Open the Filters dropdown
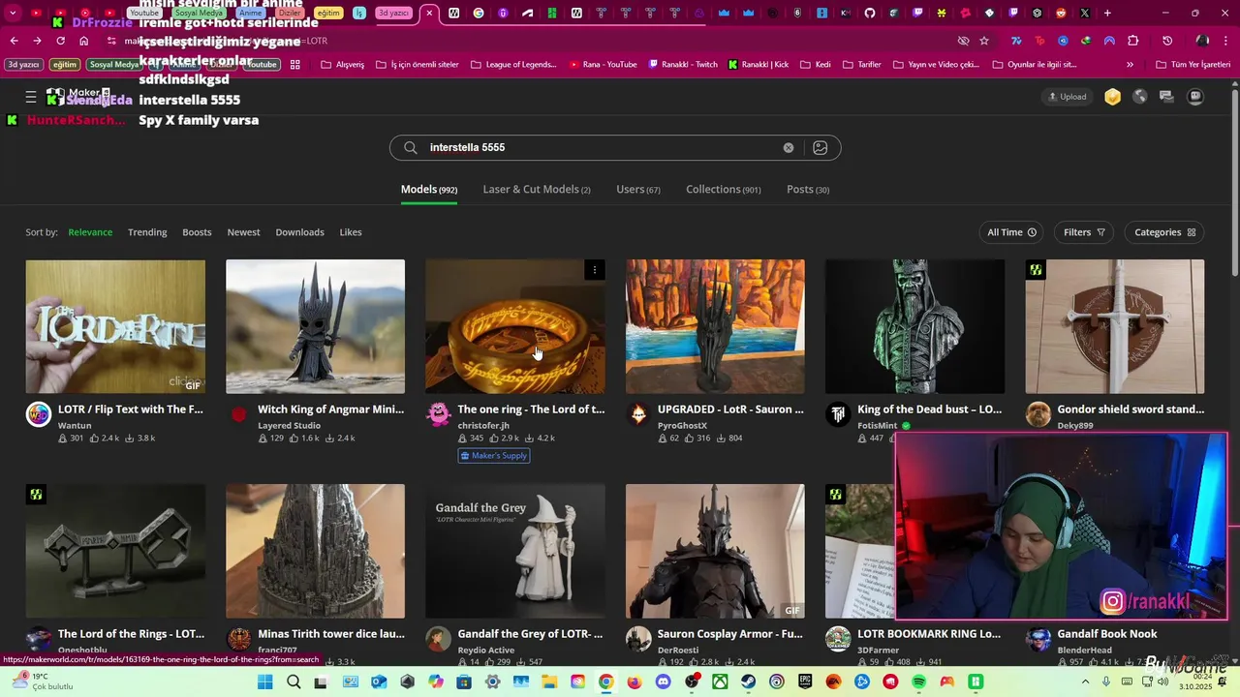This screenshot has width=1240, height=697. (x=1083, y=232)
